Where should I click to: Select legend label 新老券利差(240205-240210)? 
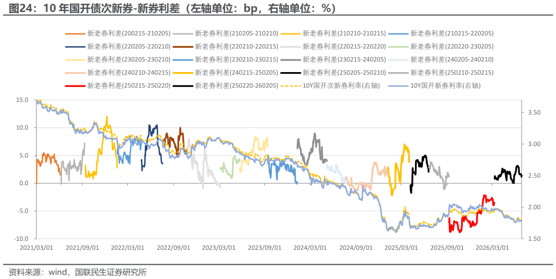click(x=452, y=59)
